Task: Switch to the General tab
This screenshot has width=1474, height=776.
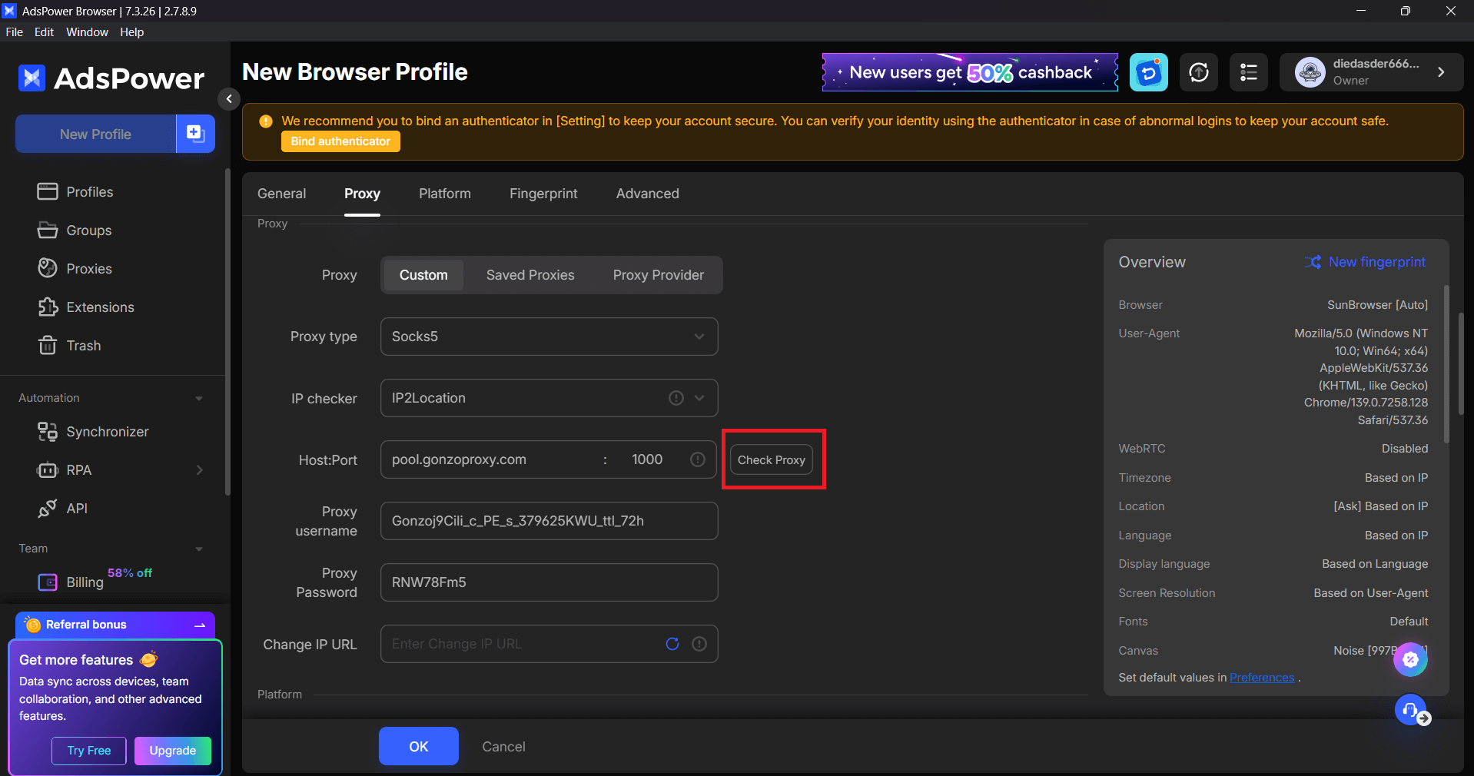Action: (281, 194)
